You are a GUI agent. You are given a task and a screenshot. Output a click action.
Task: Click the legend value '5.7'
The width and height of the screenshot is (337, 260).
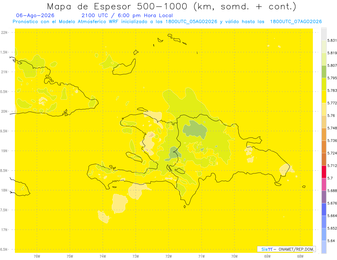pyautogui.click(x=330, y=178)
